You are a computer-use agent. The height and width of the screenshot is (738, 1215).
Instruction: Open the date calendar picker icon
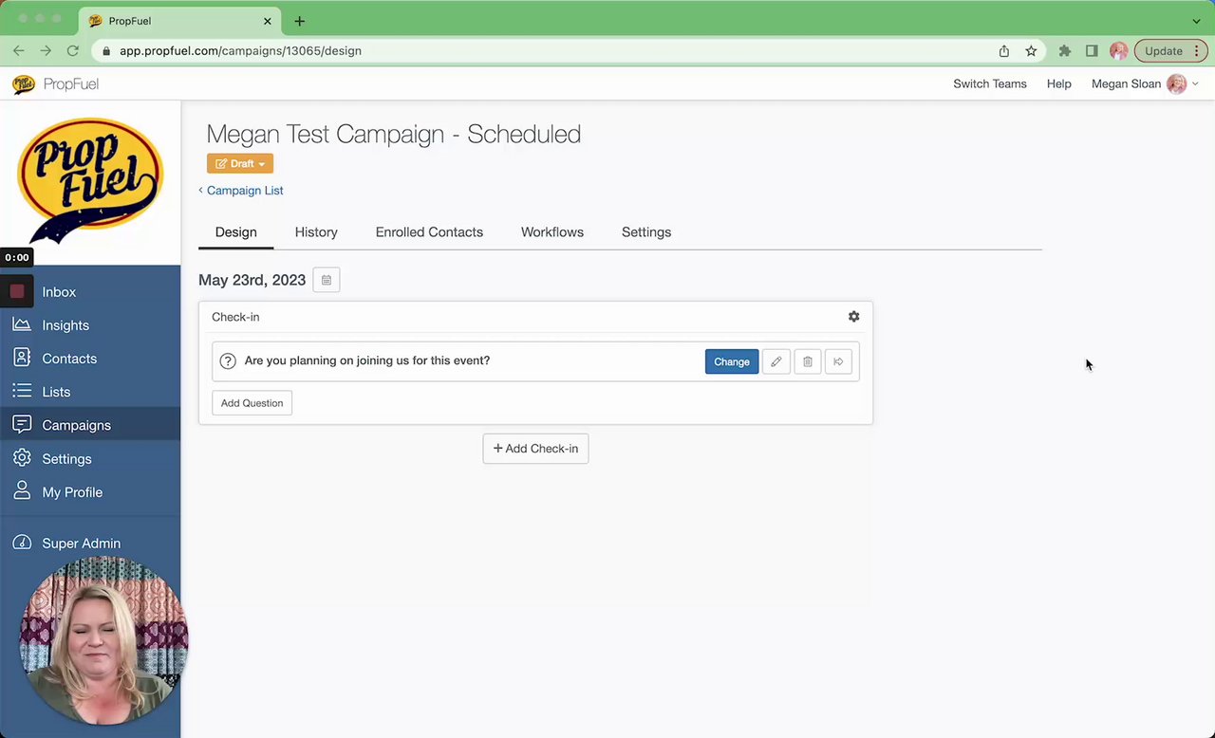tap(326, 280)
